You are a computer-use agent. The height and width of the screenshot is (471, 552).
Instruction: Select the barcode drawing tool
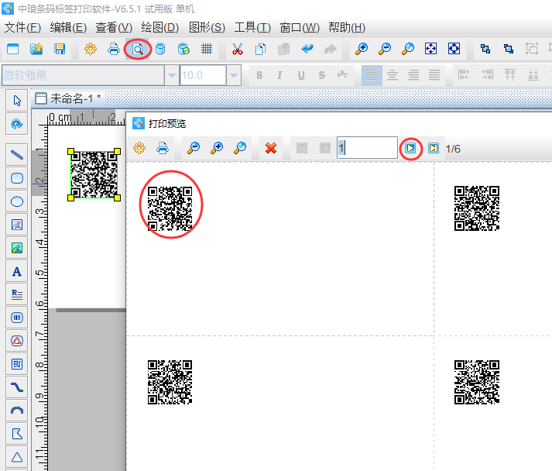point(17,318)
